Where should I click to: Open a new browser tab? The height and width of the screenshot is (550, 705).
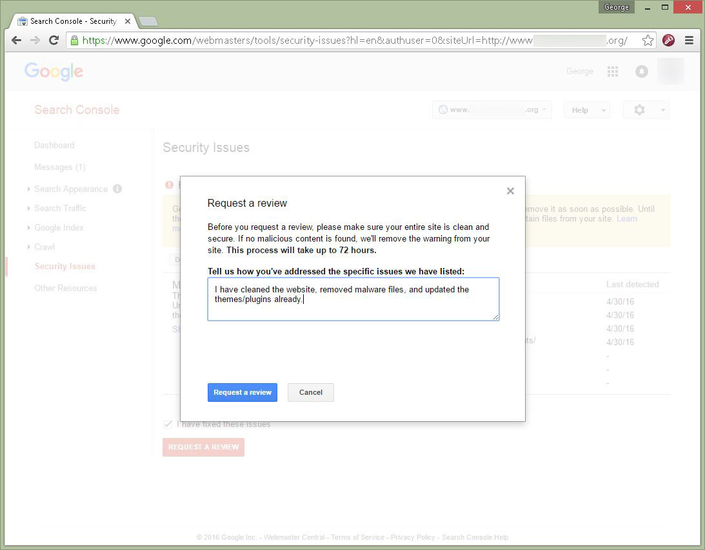(148, 21)
